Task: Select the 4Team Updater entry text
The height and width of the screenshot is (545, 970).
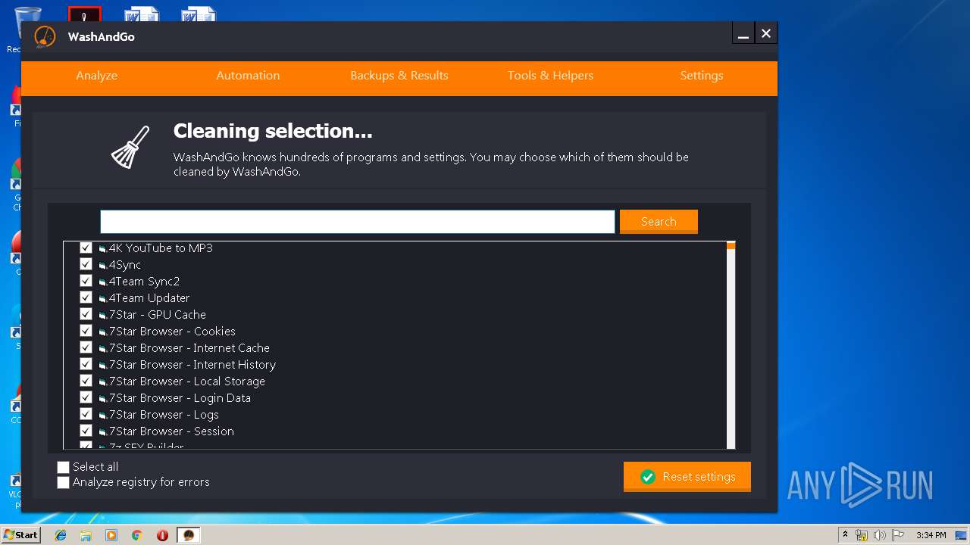Action: point(149,297)
